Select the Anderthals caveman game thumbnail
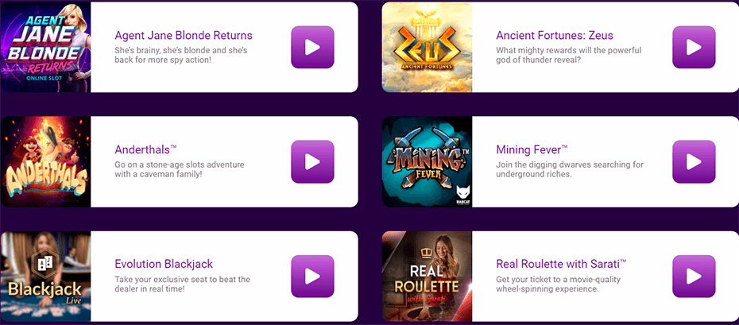Viewport: 739px width, 325px height. 45,161
